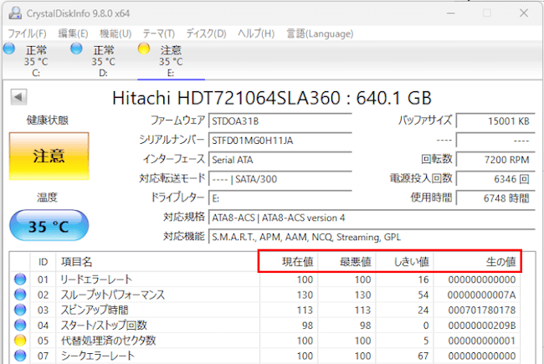Select the C: drive status tab
The width and height of the screenshot is (544, 364).
pos(36,61)
